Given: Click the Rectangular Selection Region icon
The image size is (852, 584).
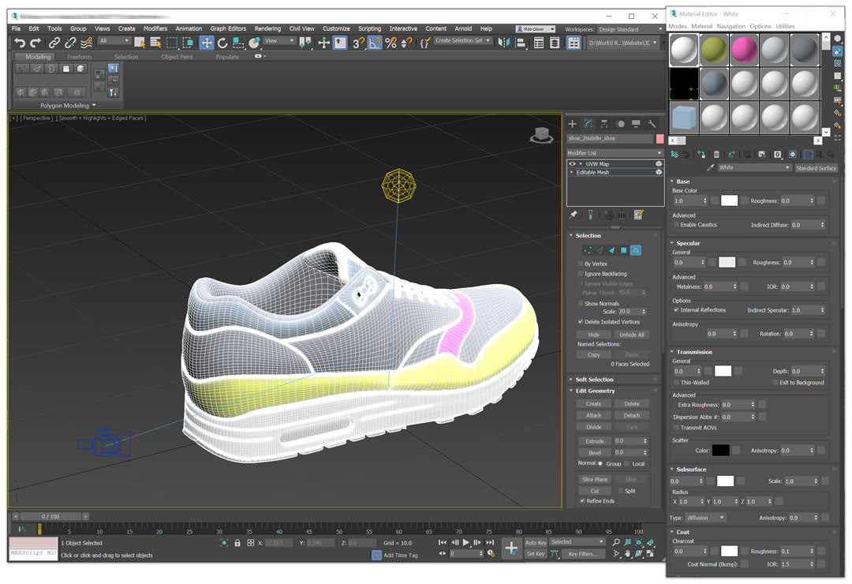Looking at the screenshot, I should [172, 43].
